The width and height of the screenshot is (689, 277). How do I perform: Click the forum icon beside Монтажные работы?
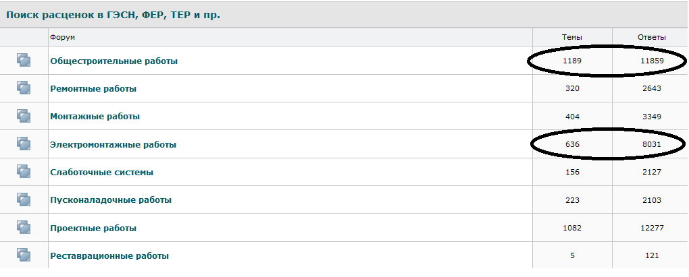click(24, 116)
